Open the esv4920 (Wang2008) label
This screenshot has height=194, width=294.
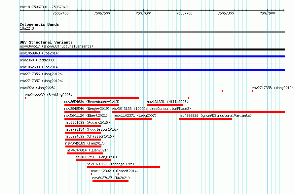click(38, 88)
